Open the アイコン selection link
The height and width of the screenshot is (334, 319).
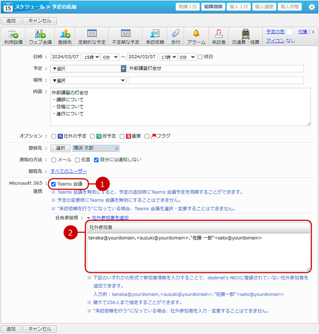(275, 41)
